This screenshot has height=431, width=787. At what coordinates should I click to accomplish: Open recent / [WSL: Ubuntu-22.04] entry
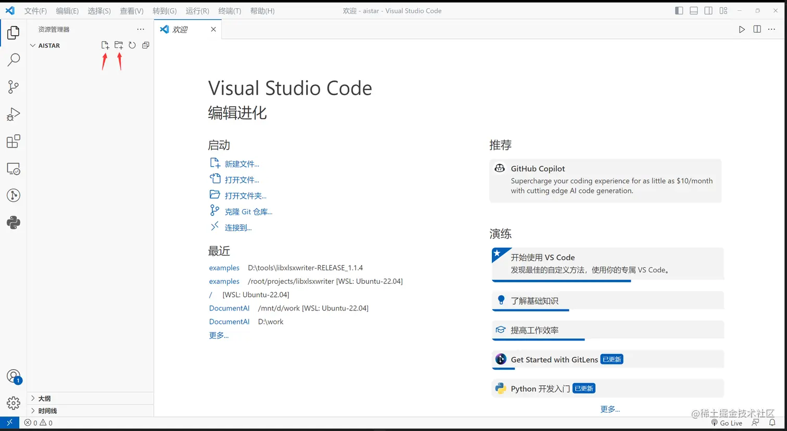[211, 295]
